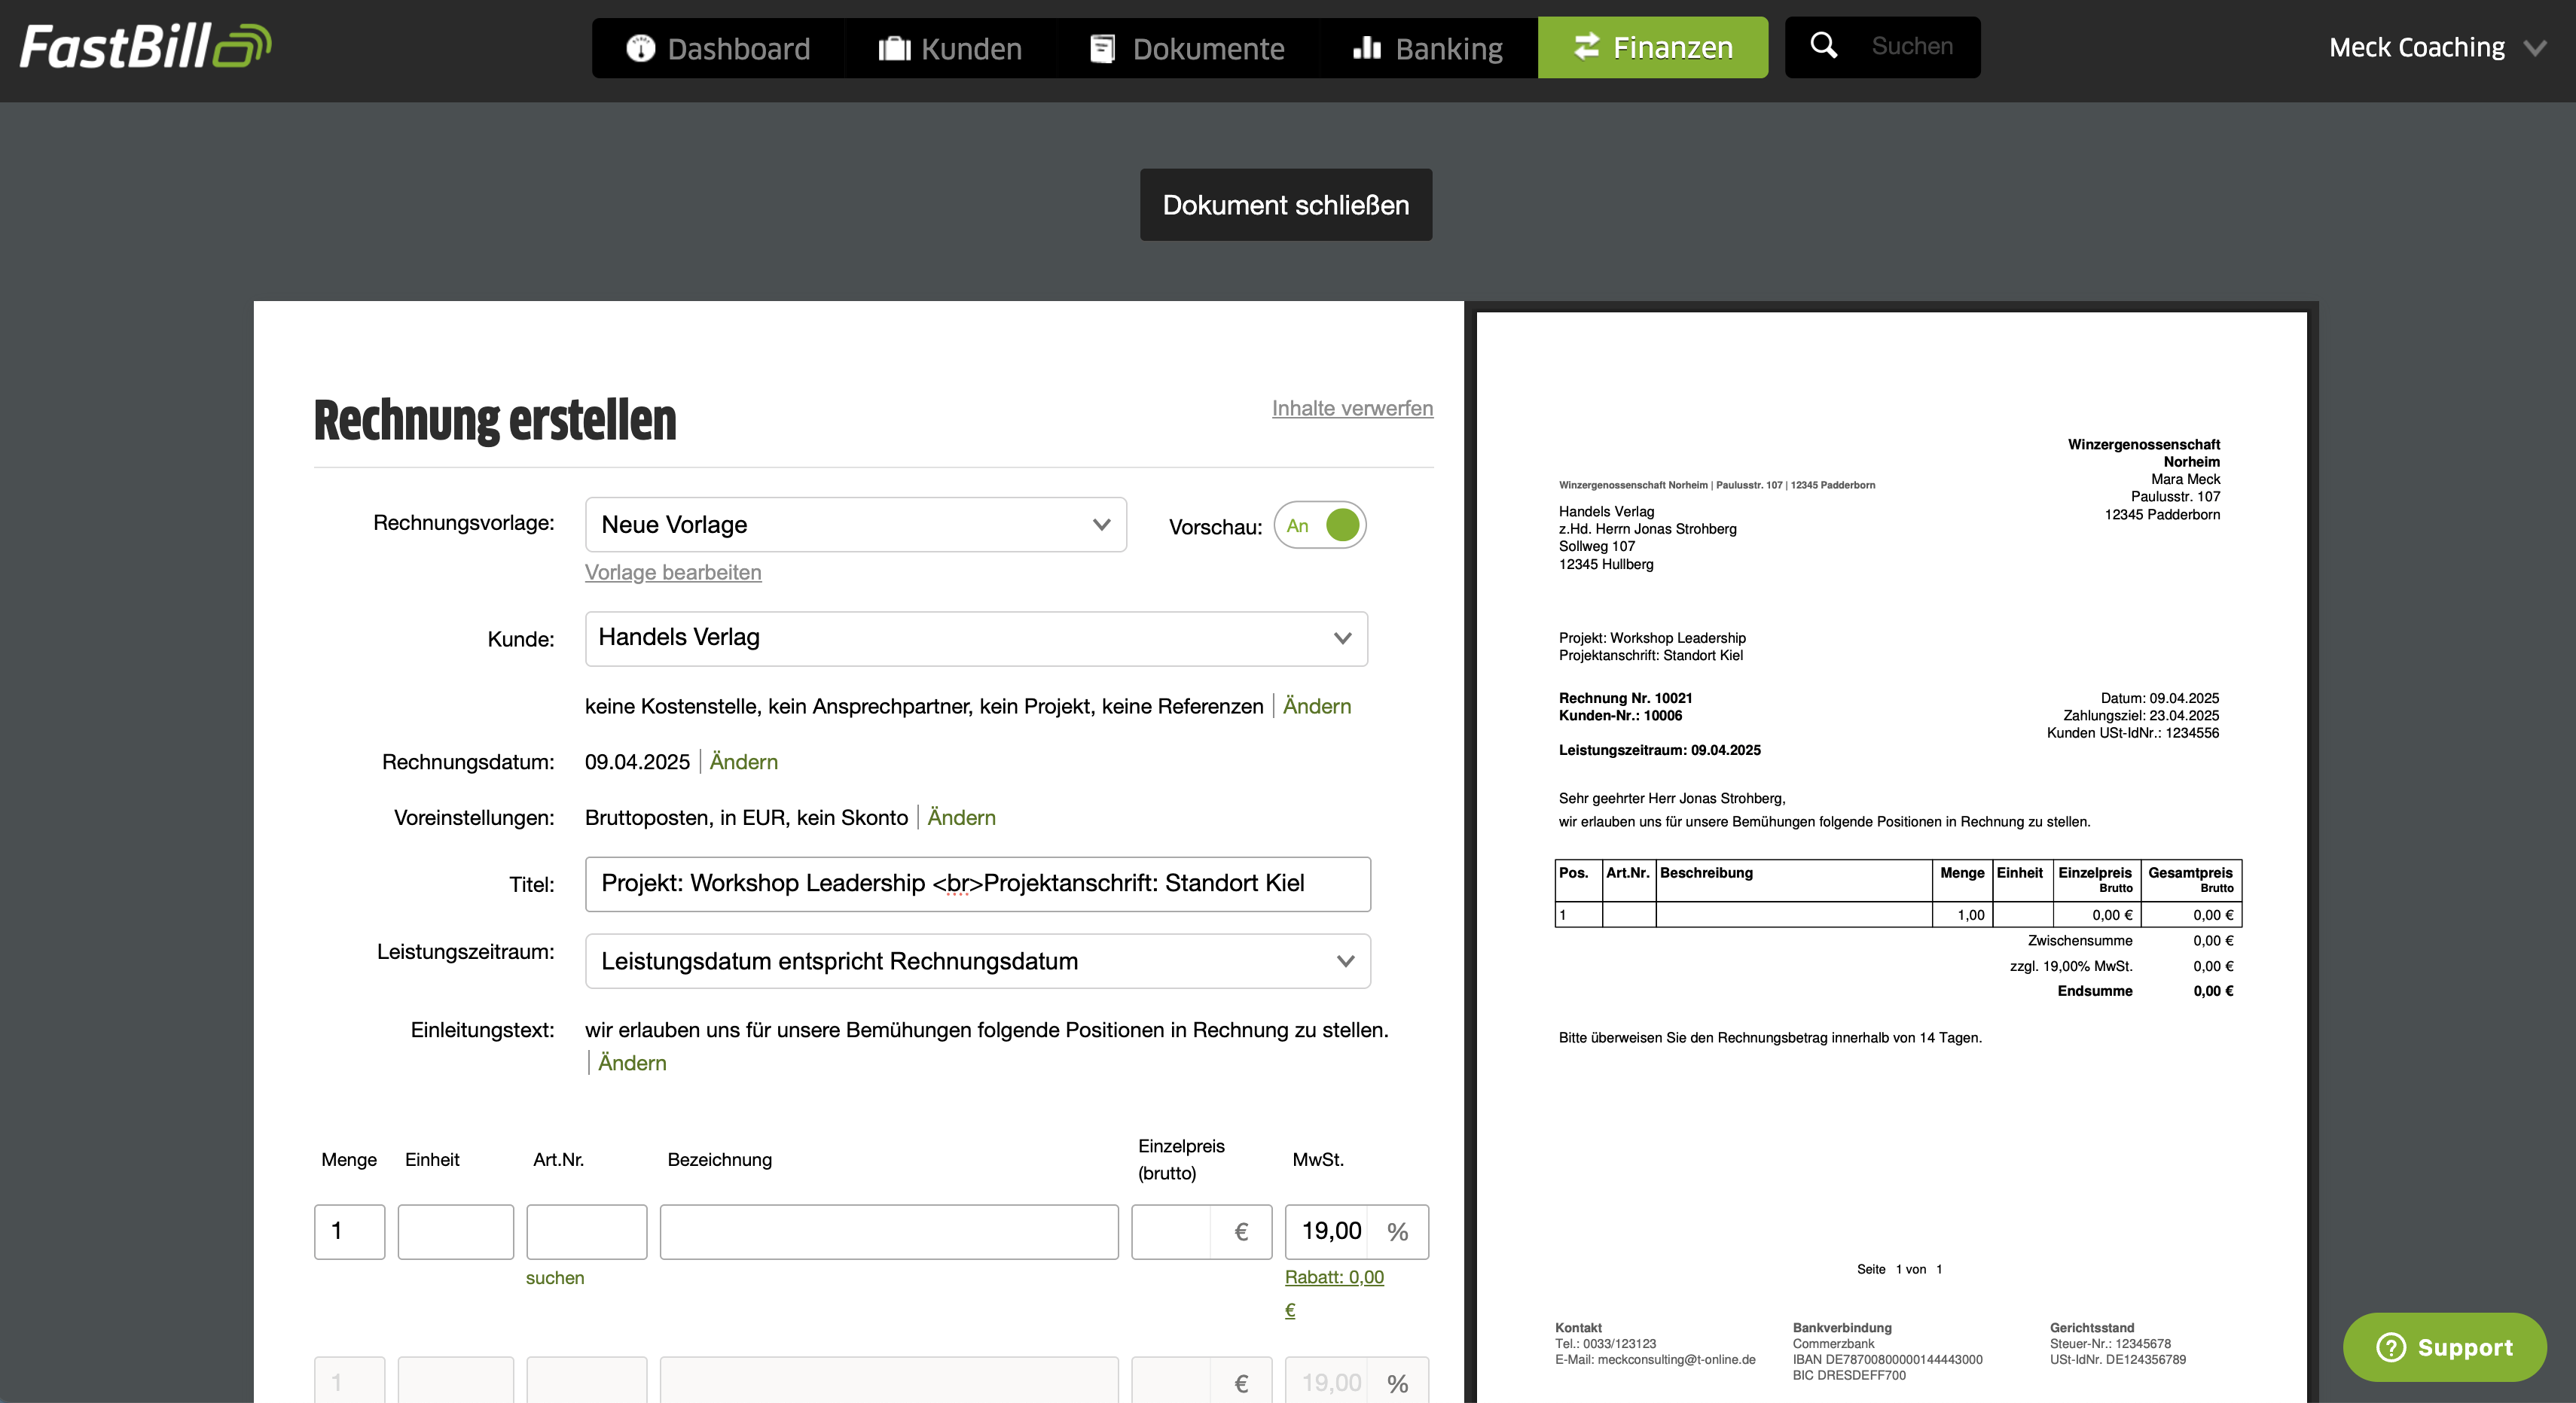The width and height of the screenshot is (2576, 1403).
Task: Click the Rabatt: 0,00 € link
Action: click(1334, 1293)
